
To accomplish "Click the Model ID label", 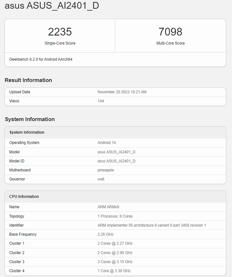I will coord(17,161).
